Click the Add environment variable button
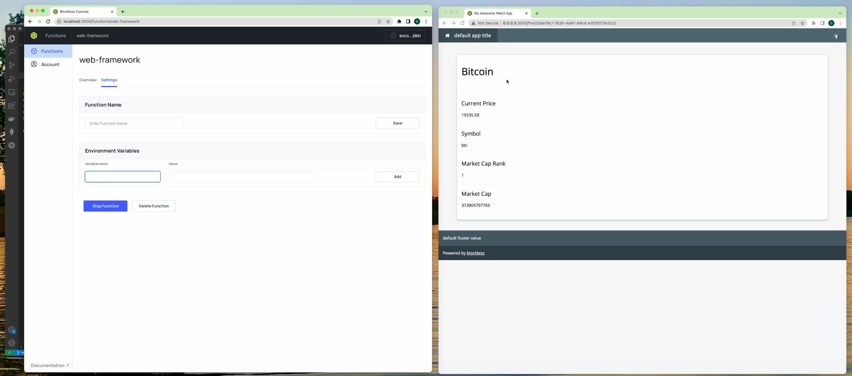This screenshot has height=376, width=852. pos(397,176)
